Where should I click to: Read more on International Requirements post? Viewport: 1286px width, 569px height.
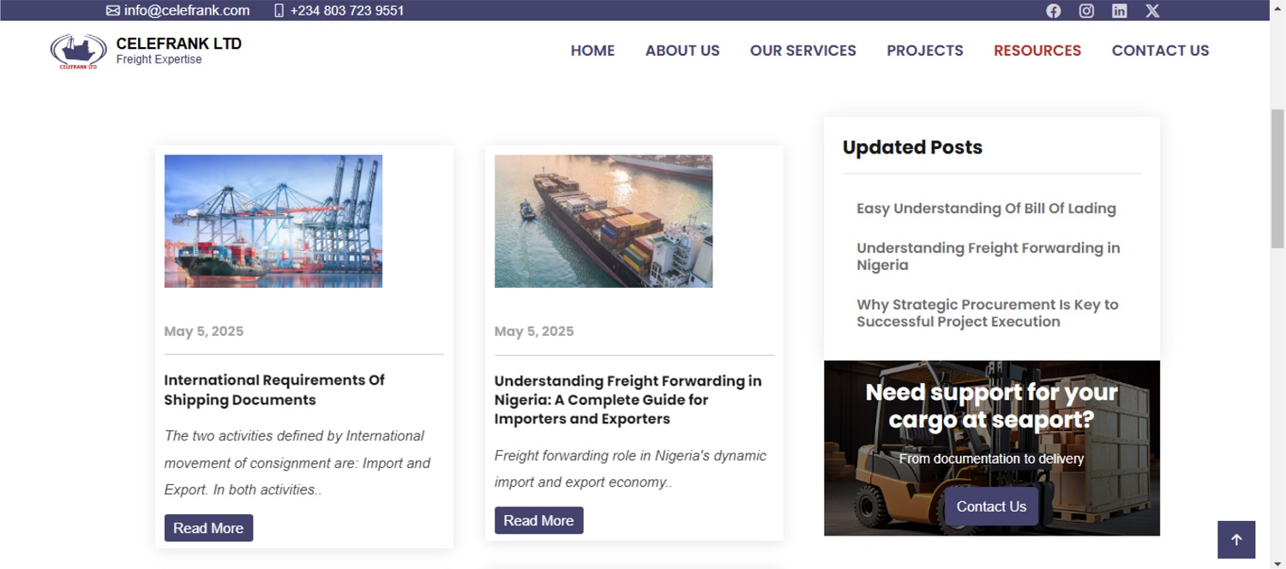[208, 528]
